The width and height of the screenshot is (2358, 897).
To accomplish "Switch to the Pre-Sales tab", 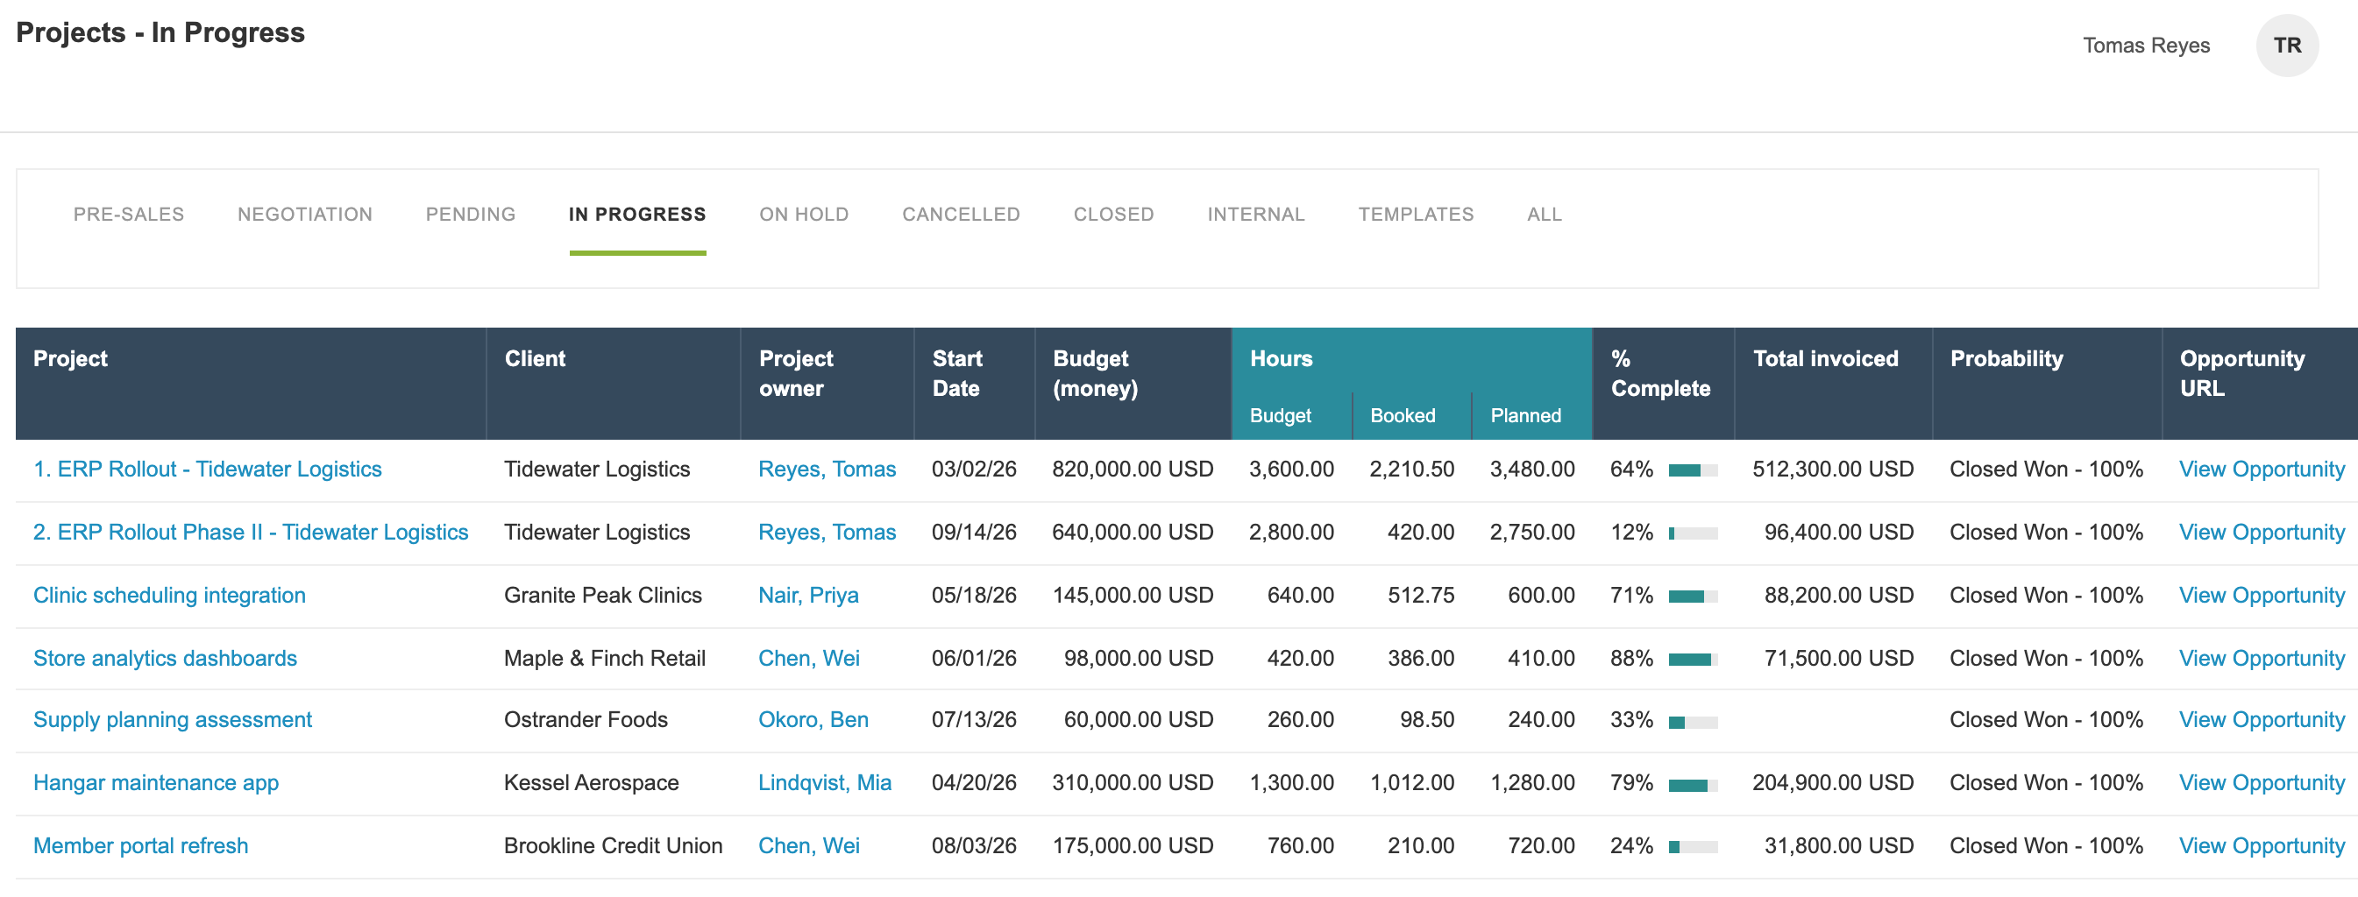I will pos(129,214).
